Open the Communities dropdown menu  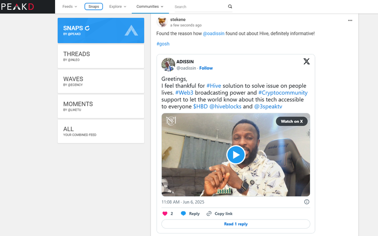(150, 6)
